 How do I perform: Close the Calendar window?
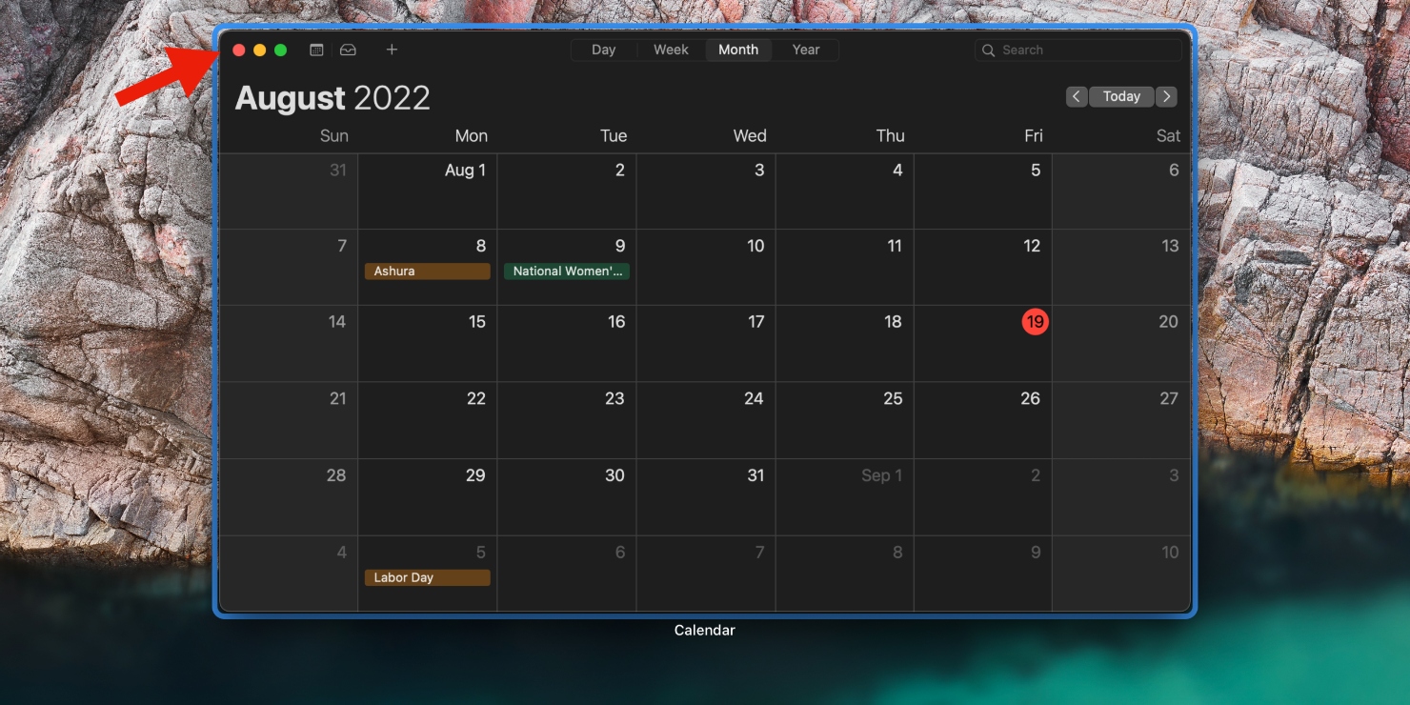239,50
